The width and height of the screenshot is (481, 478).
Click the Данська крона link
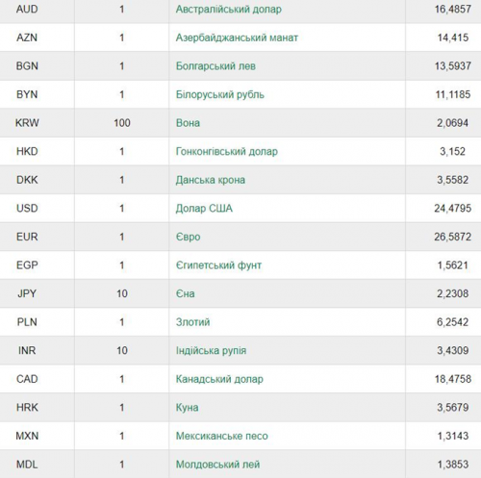click(211, 180)
